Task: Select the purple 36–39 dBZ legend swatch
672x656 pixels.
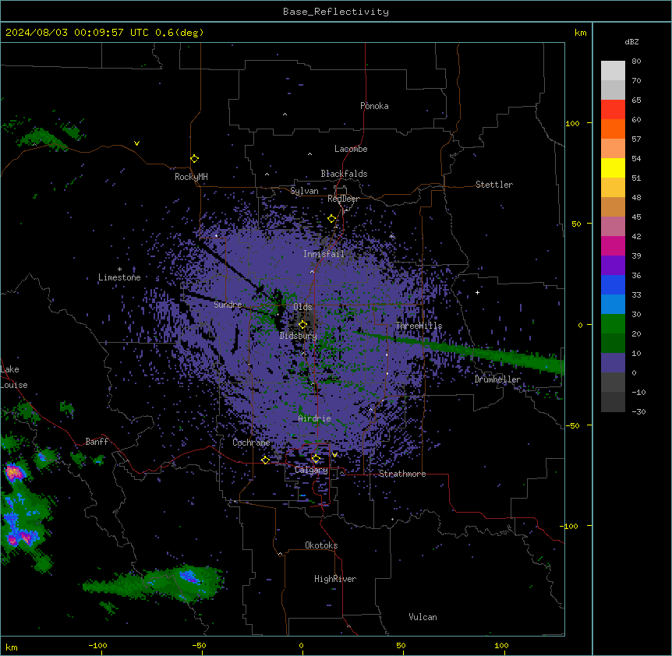Action: tap(613, 266)
